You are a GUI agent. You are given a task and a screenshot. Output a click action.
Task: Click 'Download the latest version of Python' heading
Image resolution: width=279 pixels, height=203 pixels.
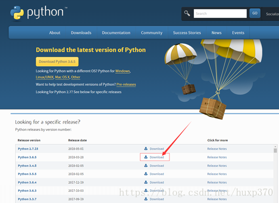[91, 50]
